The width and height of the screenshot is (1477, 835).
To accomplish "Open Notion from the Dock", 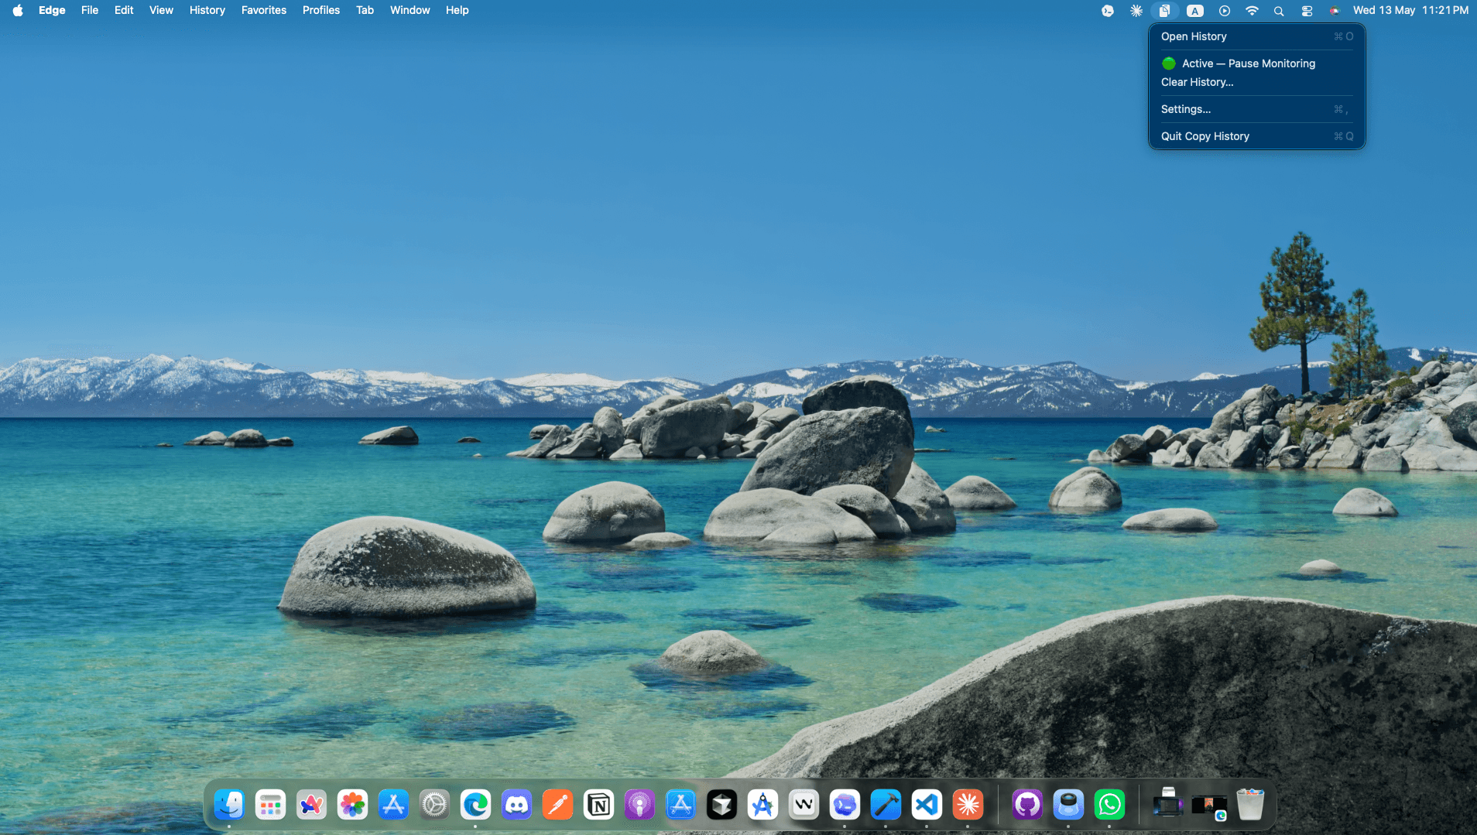I will point(598,805).
